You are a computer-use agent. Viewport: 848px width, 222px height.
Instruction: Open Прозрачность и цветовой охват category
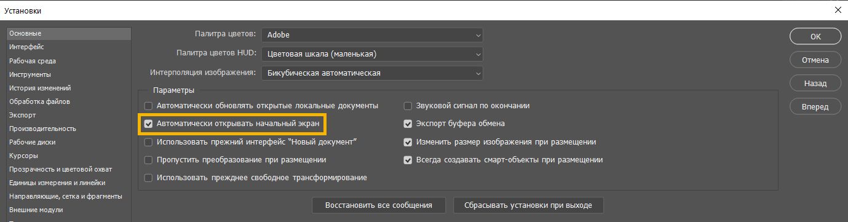pos(68,169)
